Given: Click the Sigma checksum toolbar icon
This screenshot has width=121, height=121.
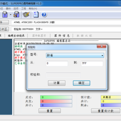Looking at the screenshot, I should [36, 14].
